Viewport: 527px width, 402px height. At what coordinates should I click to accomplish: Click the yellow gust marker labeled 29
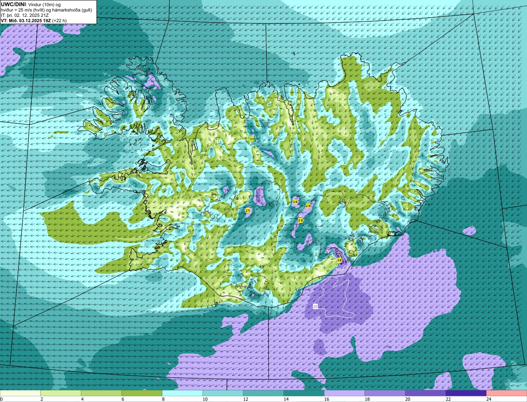click(308, 206)
